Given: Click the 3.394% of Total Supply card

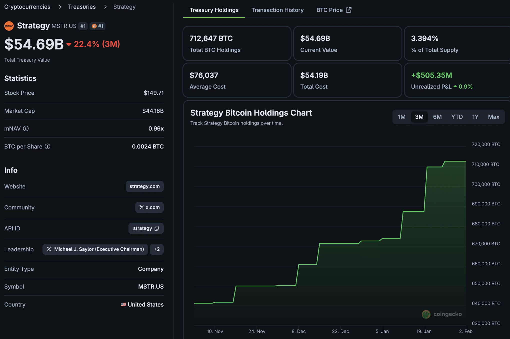Looking at the screenshot, I should 457,43.
